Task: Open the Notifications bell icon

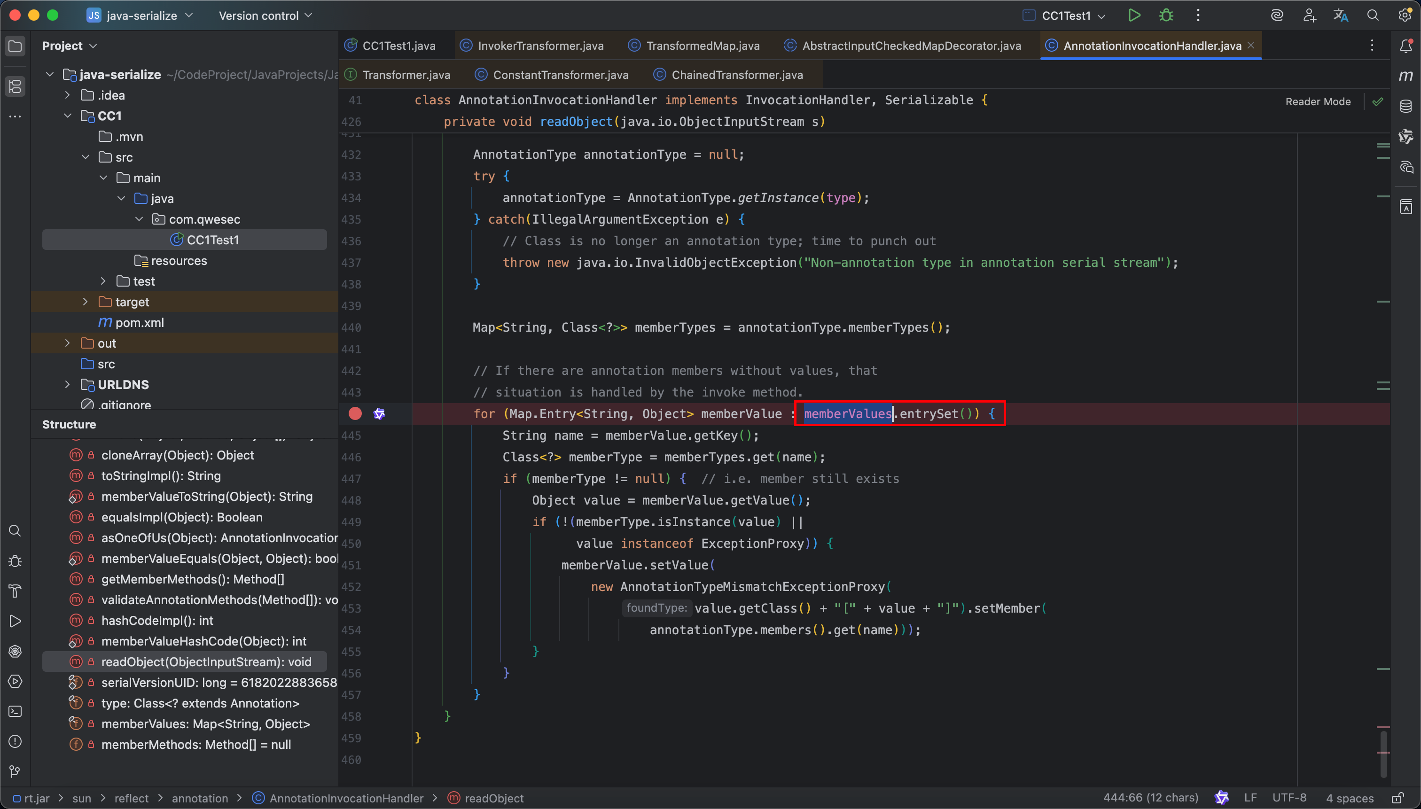Action: click(x=1405, y=46)
